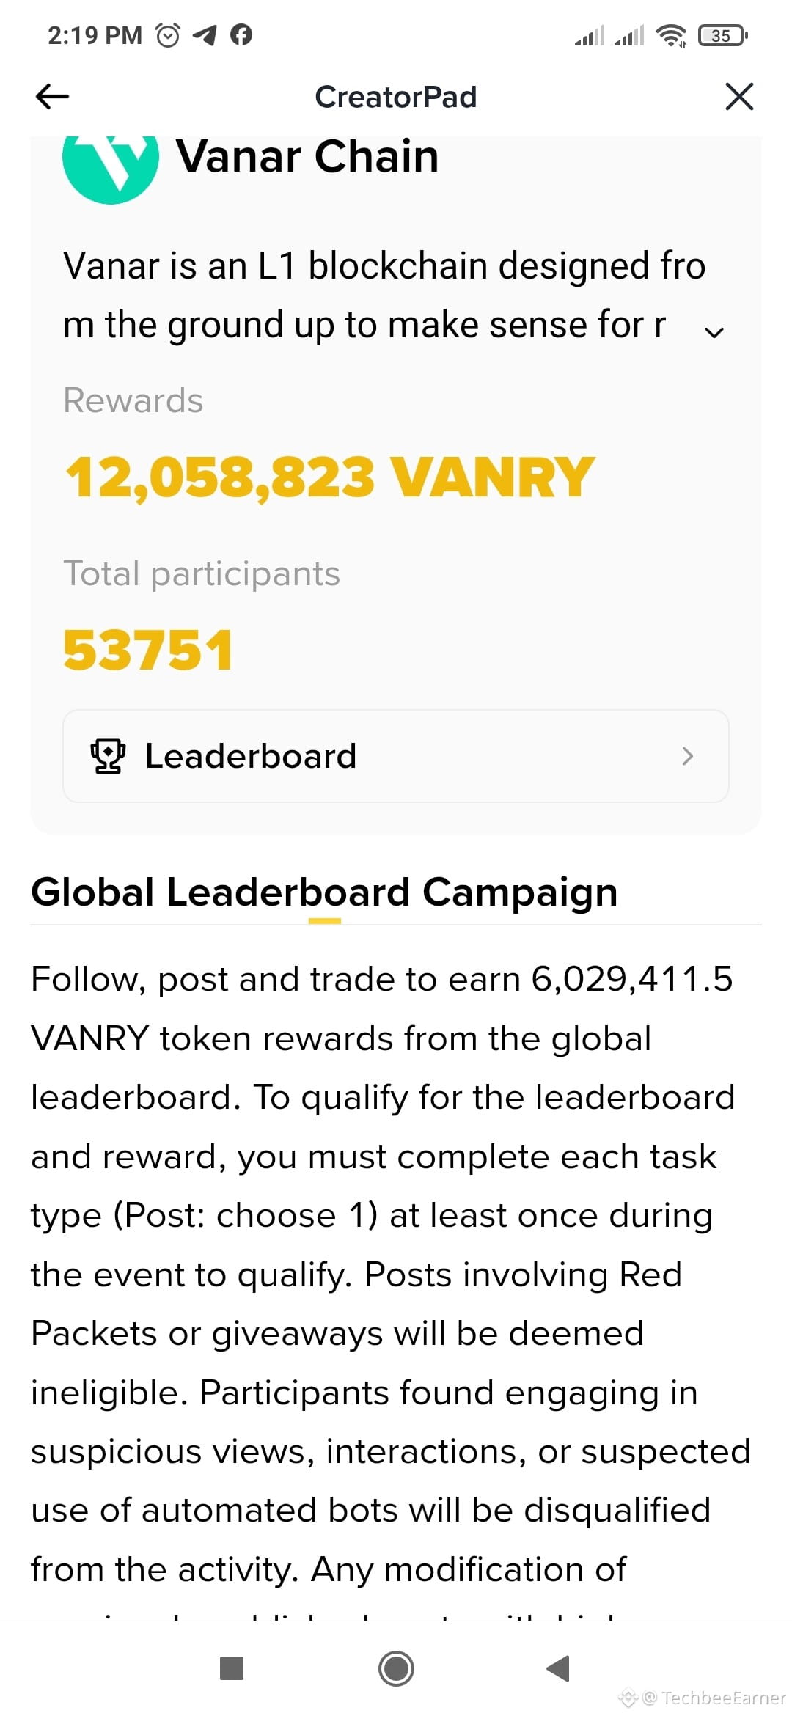Close the CreatorPad page with X
Image resolution: width=792 pixels, height=1716 pixels.
tap(738, 96)
